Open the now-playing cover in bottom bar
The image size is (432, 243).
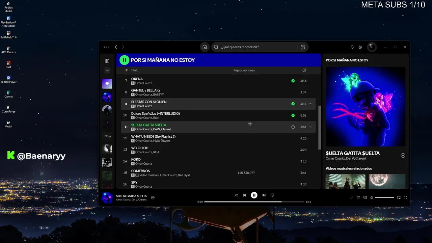pos(107,198)
